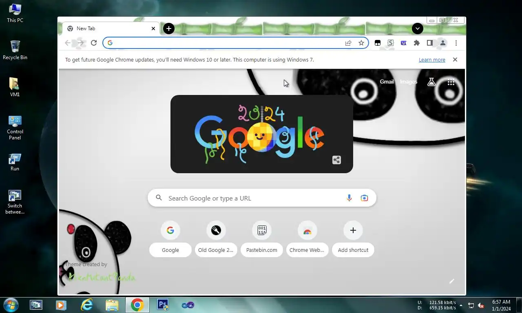
Task: Open Visual Studio infinity icon on taskbar
Action: point(188,305)
